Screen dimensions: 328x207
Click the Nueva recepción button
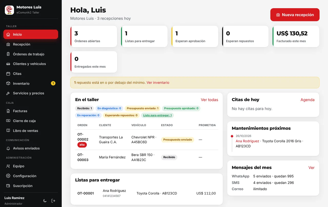(x=295, y=15)
